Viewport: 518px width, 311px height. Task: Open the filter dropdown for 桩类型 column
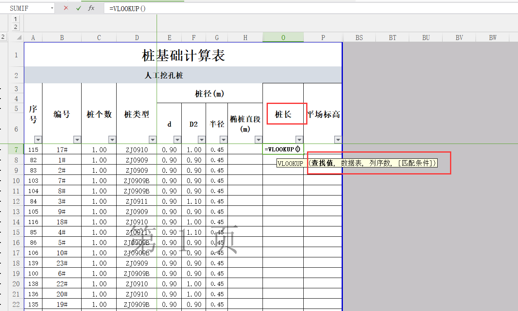[152, 139]
